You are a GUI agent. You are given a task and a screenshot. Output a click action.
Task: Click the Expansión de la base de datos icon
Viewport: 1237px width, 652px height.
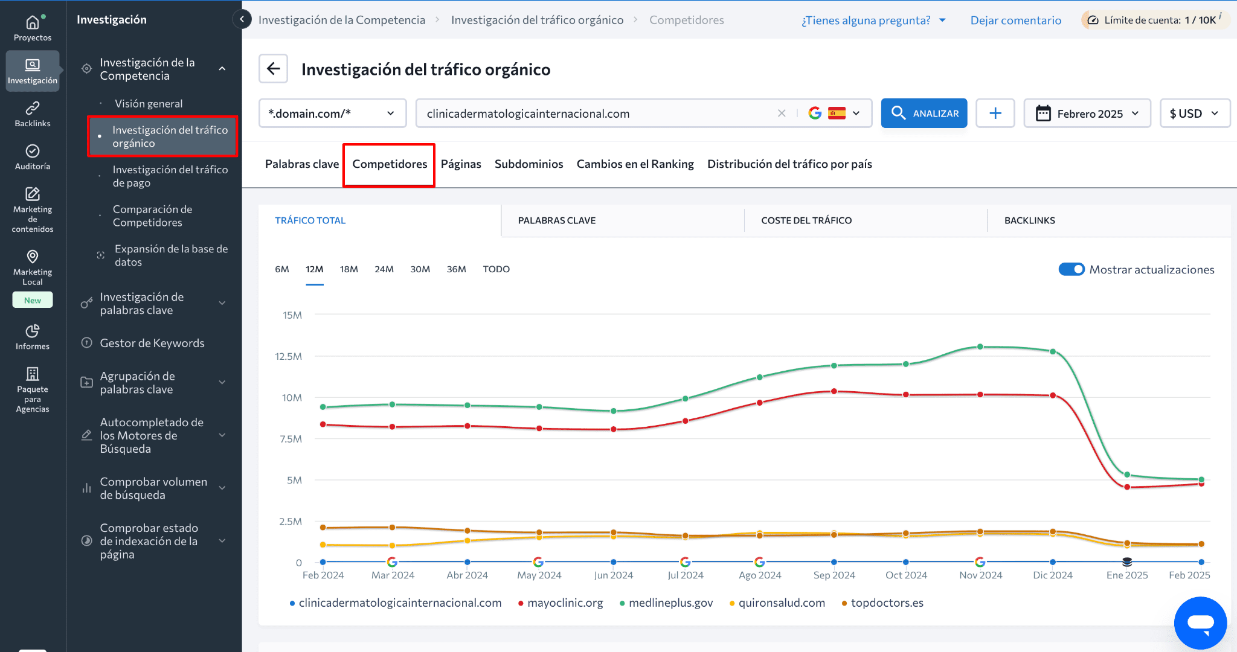(x=101, y=255)
